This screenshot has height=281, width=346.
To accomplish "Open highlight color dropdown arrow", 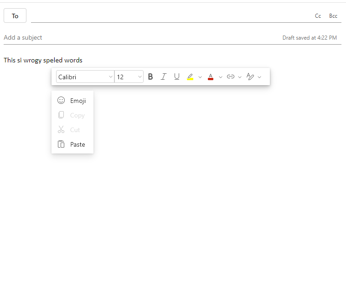I will pos(200,77).
